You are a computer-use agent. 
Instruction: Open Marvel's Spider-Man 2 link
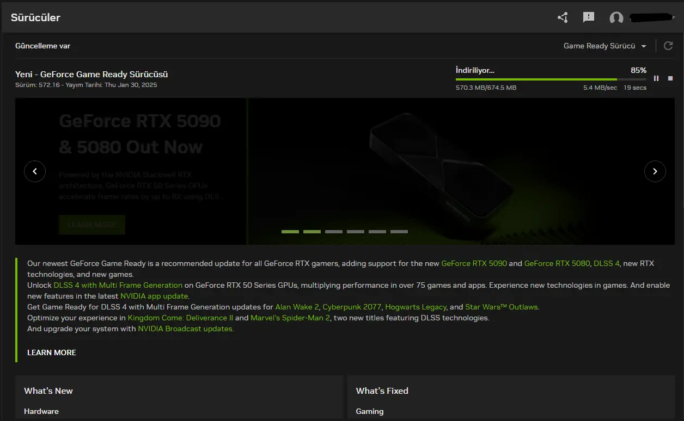pyautogui.click(x=290, y=318)
